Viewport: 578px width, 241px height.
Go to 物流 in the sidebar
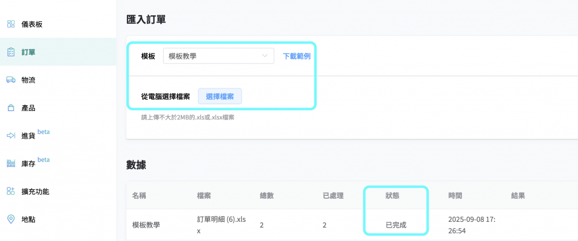click(28, 80)
